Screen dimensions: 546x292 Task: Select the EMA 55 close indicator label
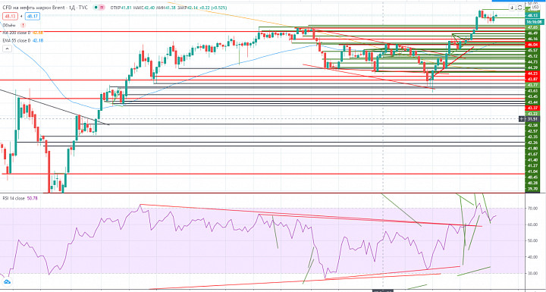[17, 40]
